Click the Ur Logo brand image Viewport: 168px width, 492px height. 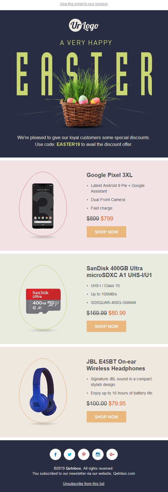coord(84,26)
